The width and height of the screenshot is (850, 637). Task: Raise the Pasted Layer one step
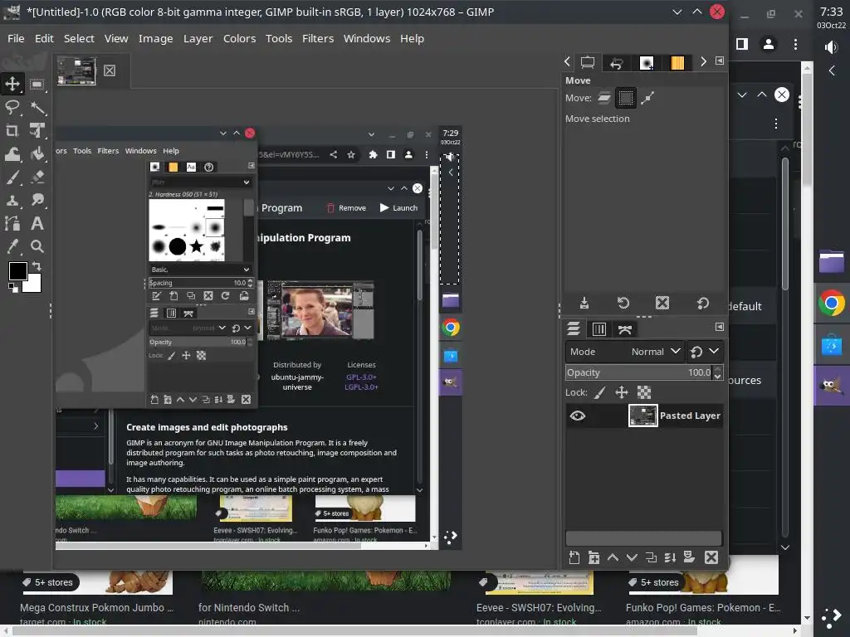click(613, 557)
